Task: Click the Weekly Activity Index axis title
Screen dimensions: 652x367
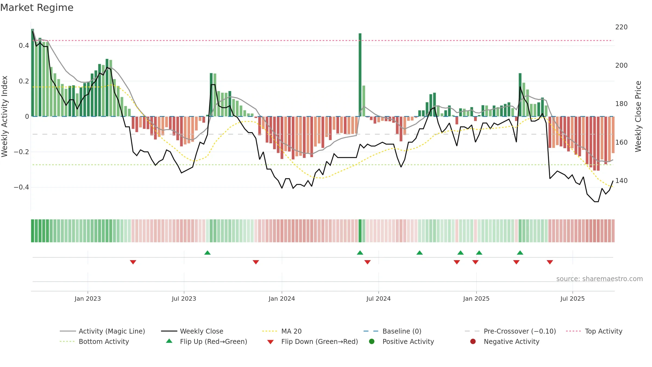Action: point(4,116)
